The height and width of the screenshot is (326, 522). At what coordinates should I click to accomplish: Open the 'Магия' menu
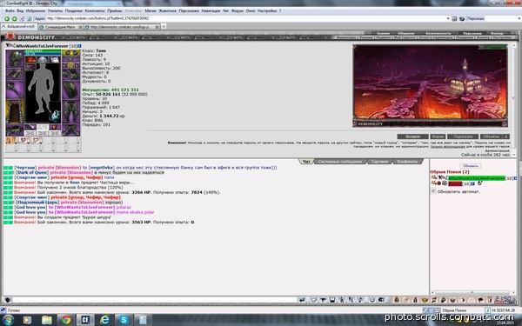[151, 10]
